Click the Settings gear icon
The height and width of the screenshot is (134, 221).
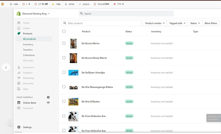[x=19, y=127]
